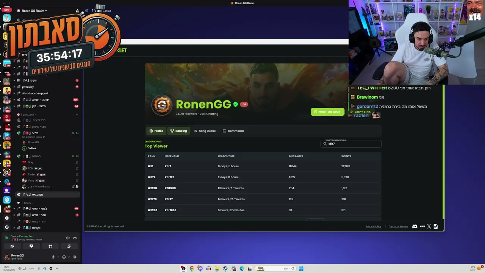Screen dimensions: 485x273
Task: Open the server icon with 520 badge
Action: (6, 126)
